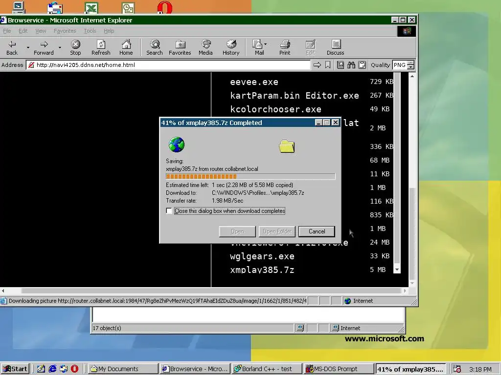This screenshot has height=375, width=501.
Task: Open the Opera desktop shortcut
Action: coord(165,7)
